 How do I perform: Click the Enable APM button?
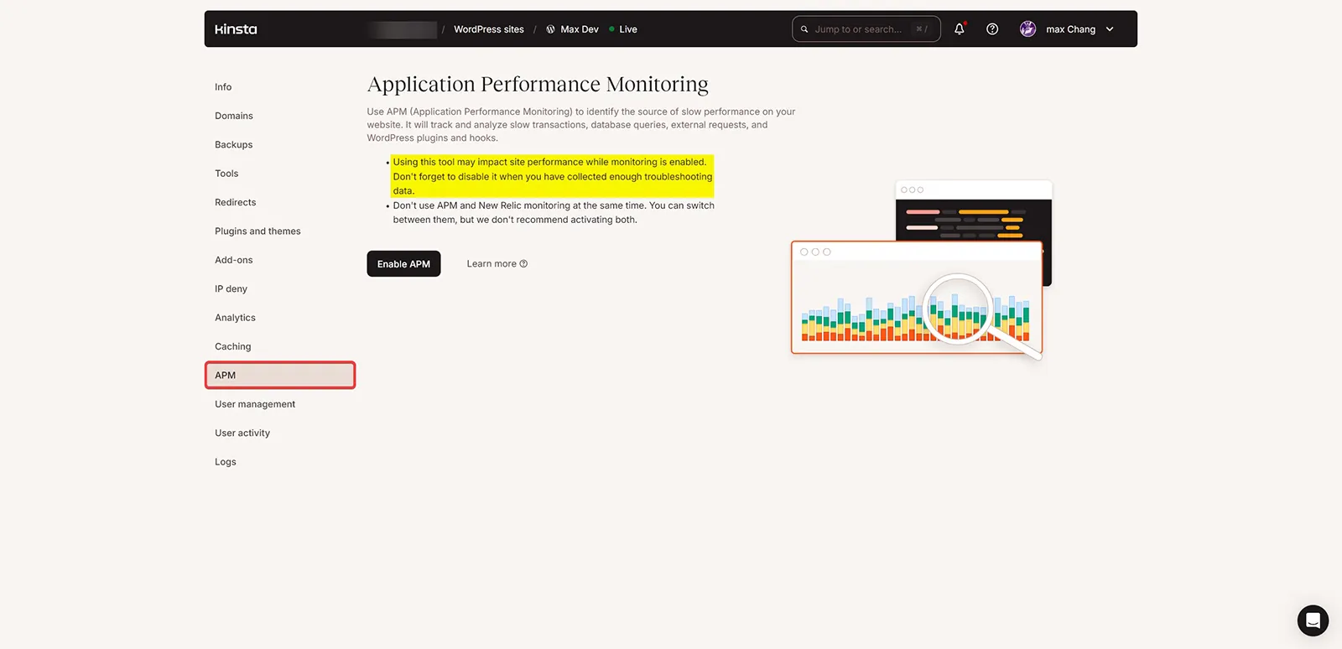(403, 264)
